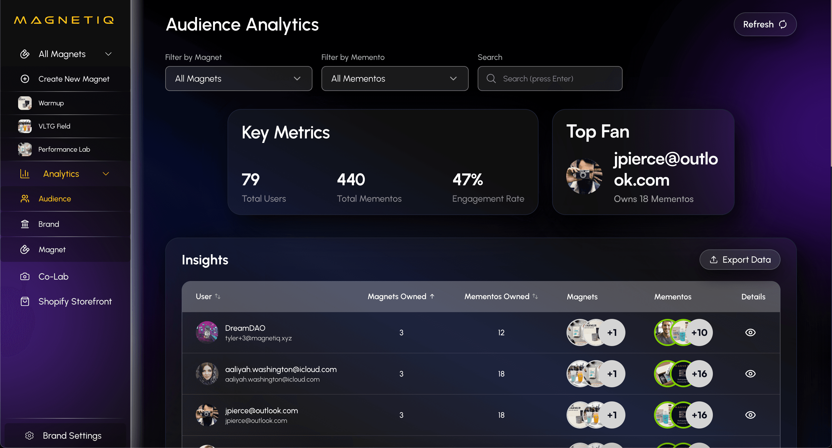
Task: Expand All Magnets sidebar chevron
Action: 108,54
